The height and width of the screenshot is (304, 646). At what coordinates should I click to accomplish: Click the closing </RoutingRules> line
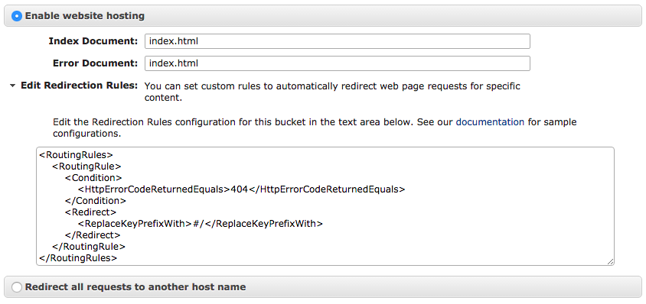[78, 258]
